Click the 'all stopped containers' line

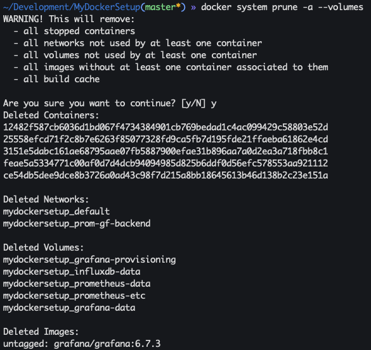coord(74,31)
